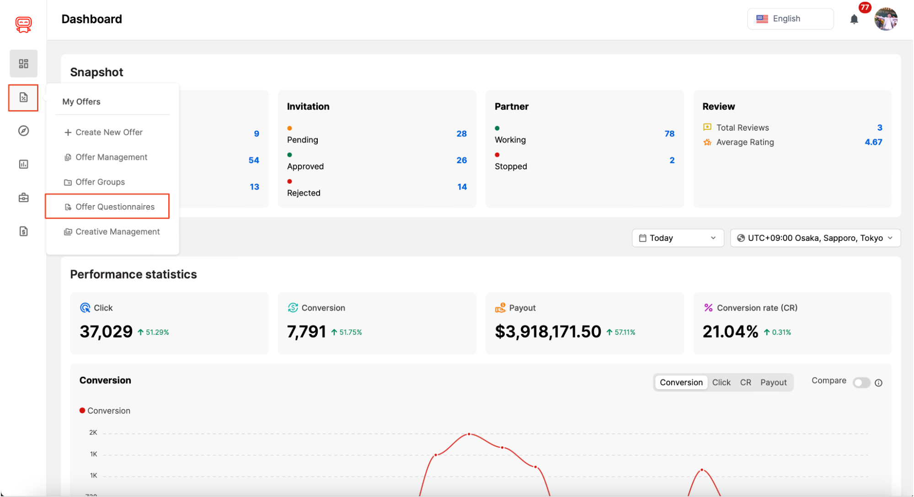
Task: Expand the Today date range dropdown
Action: pyautogui.click(x=677, y=238)
